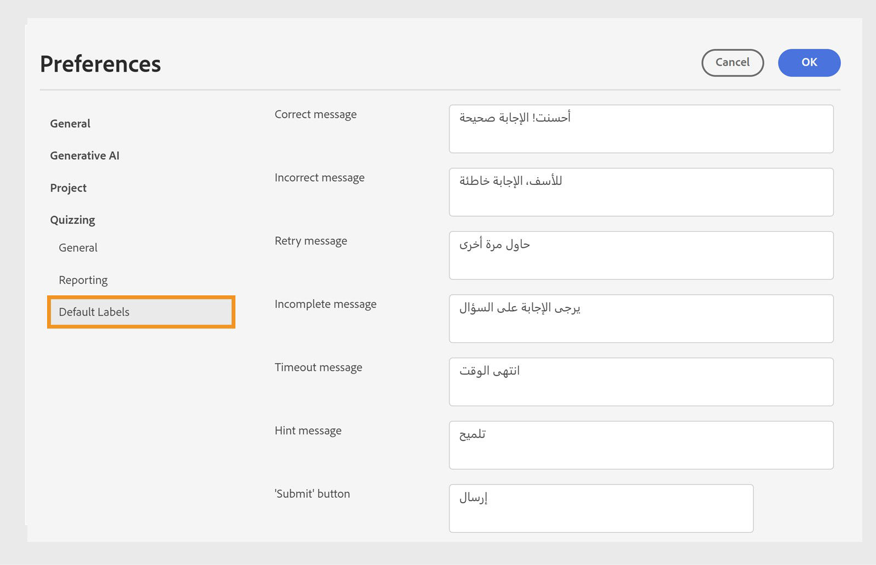Open the Project preferences section
This screenshot has height=565, width=876.
68,188
